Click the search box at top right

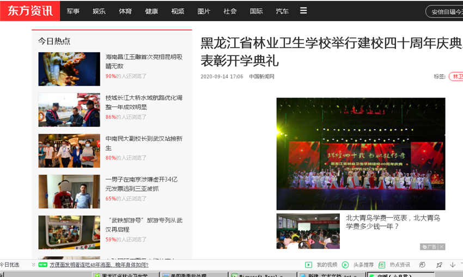(444, 11)
